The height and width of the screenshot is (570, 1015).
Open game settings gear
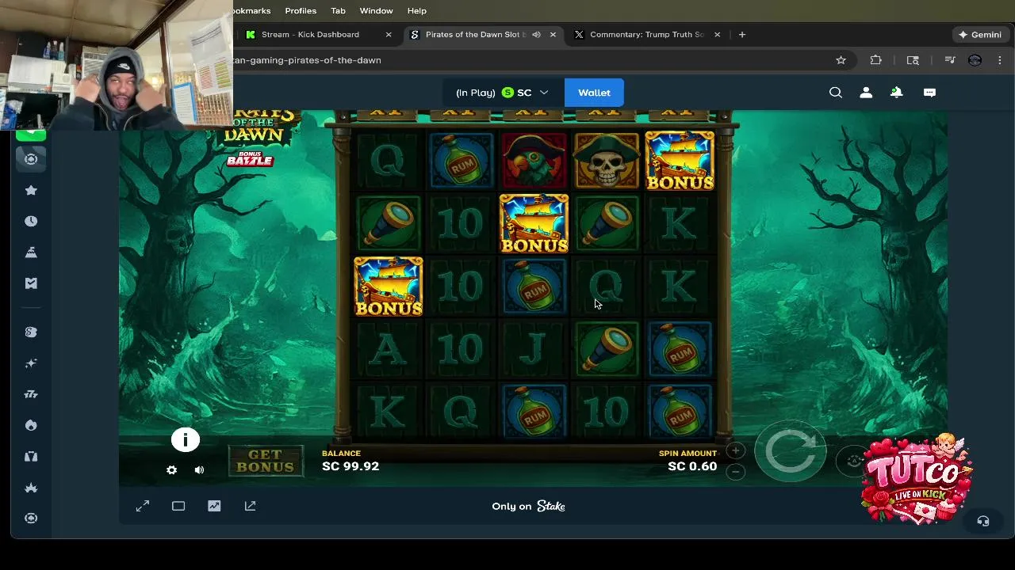[x=171, y=469]
